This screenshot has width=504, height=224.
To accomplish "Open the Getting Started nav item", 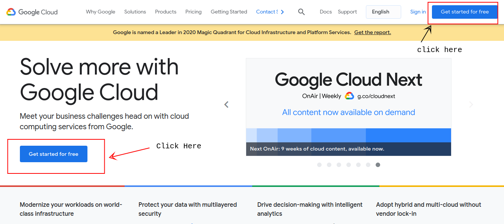I will pyautogui.click(x=229, y=12).
